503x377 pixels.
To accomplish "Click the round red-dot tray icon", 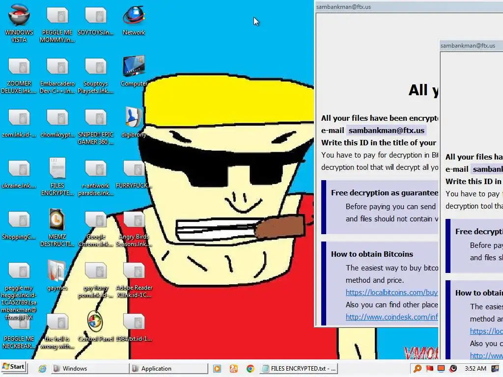I will coord(453,369).
